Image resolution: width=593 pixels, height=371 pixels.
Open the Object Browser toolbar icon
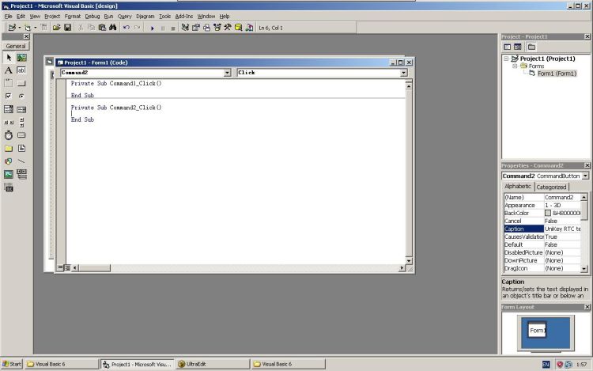coord(217,27)
